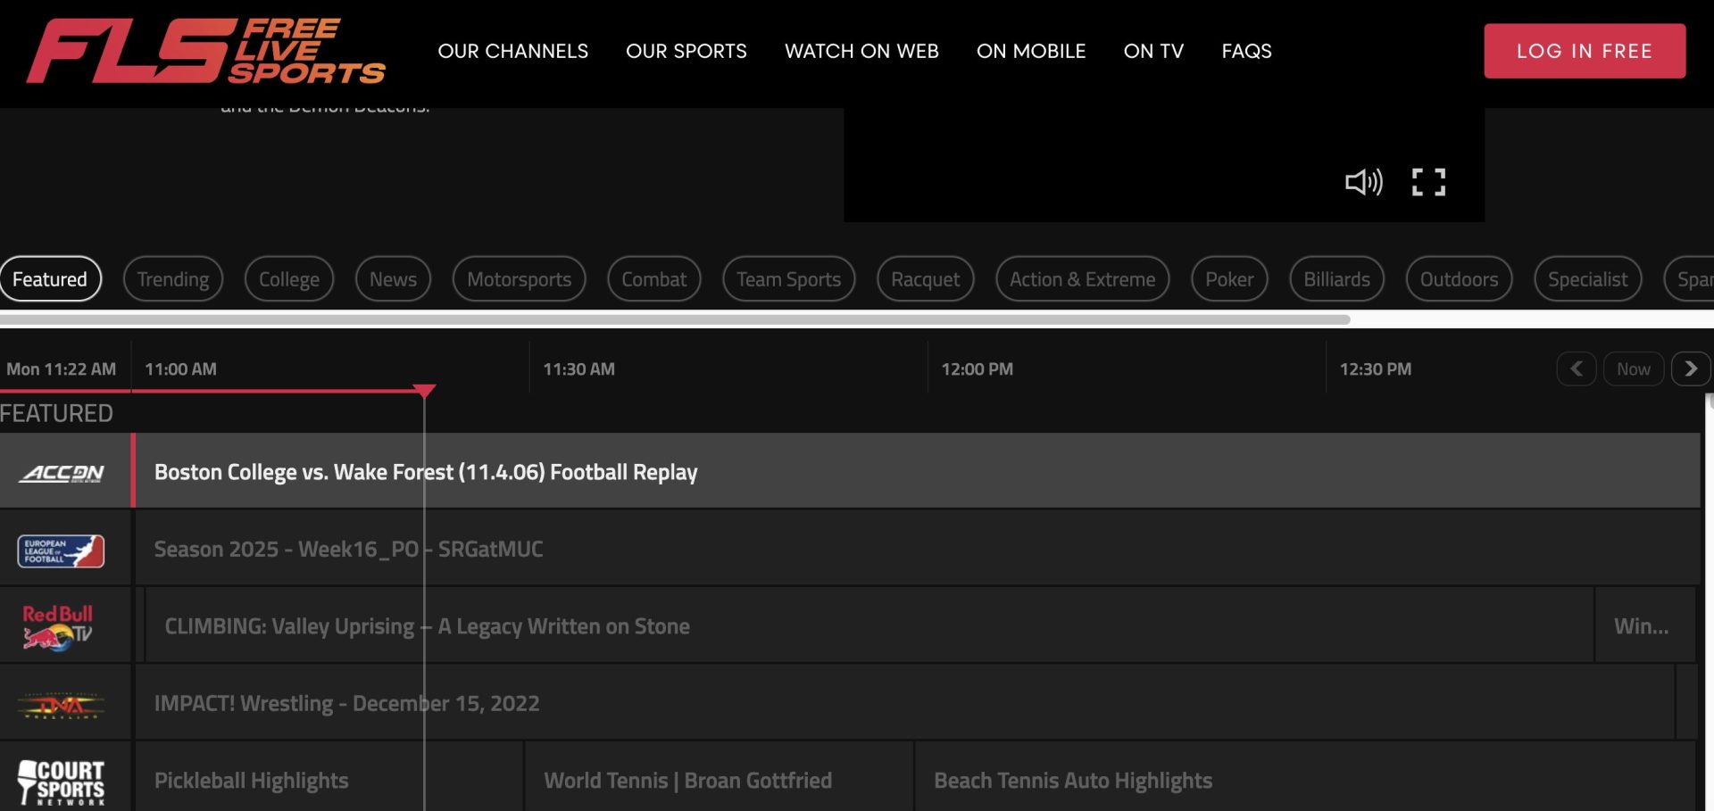Click the LOG IN FREE button
The height and width of the screenshot is (811, 1714).
click(x=1585, y=51)
